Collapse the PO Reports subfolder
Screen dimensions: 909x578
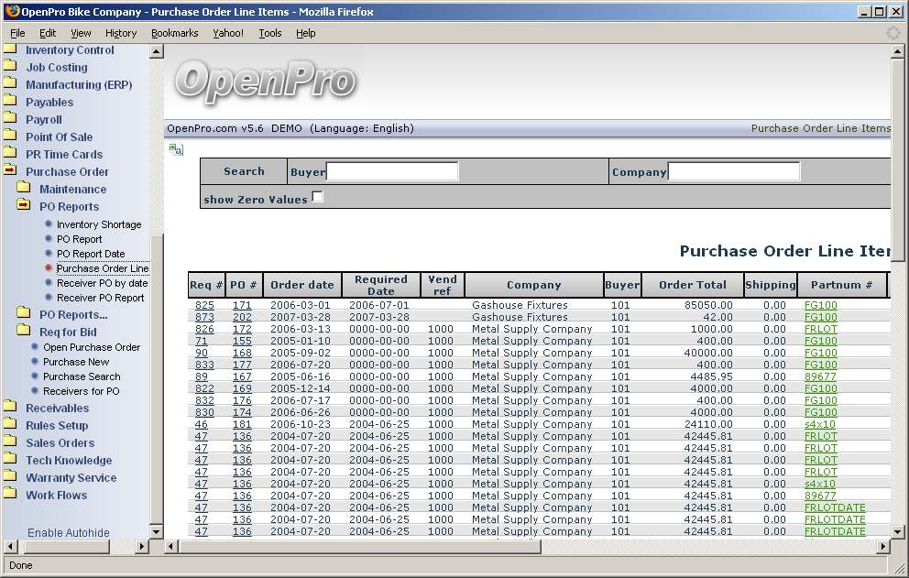(x=24, y=206)
